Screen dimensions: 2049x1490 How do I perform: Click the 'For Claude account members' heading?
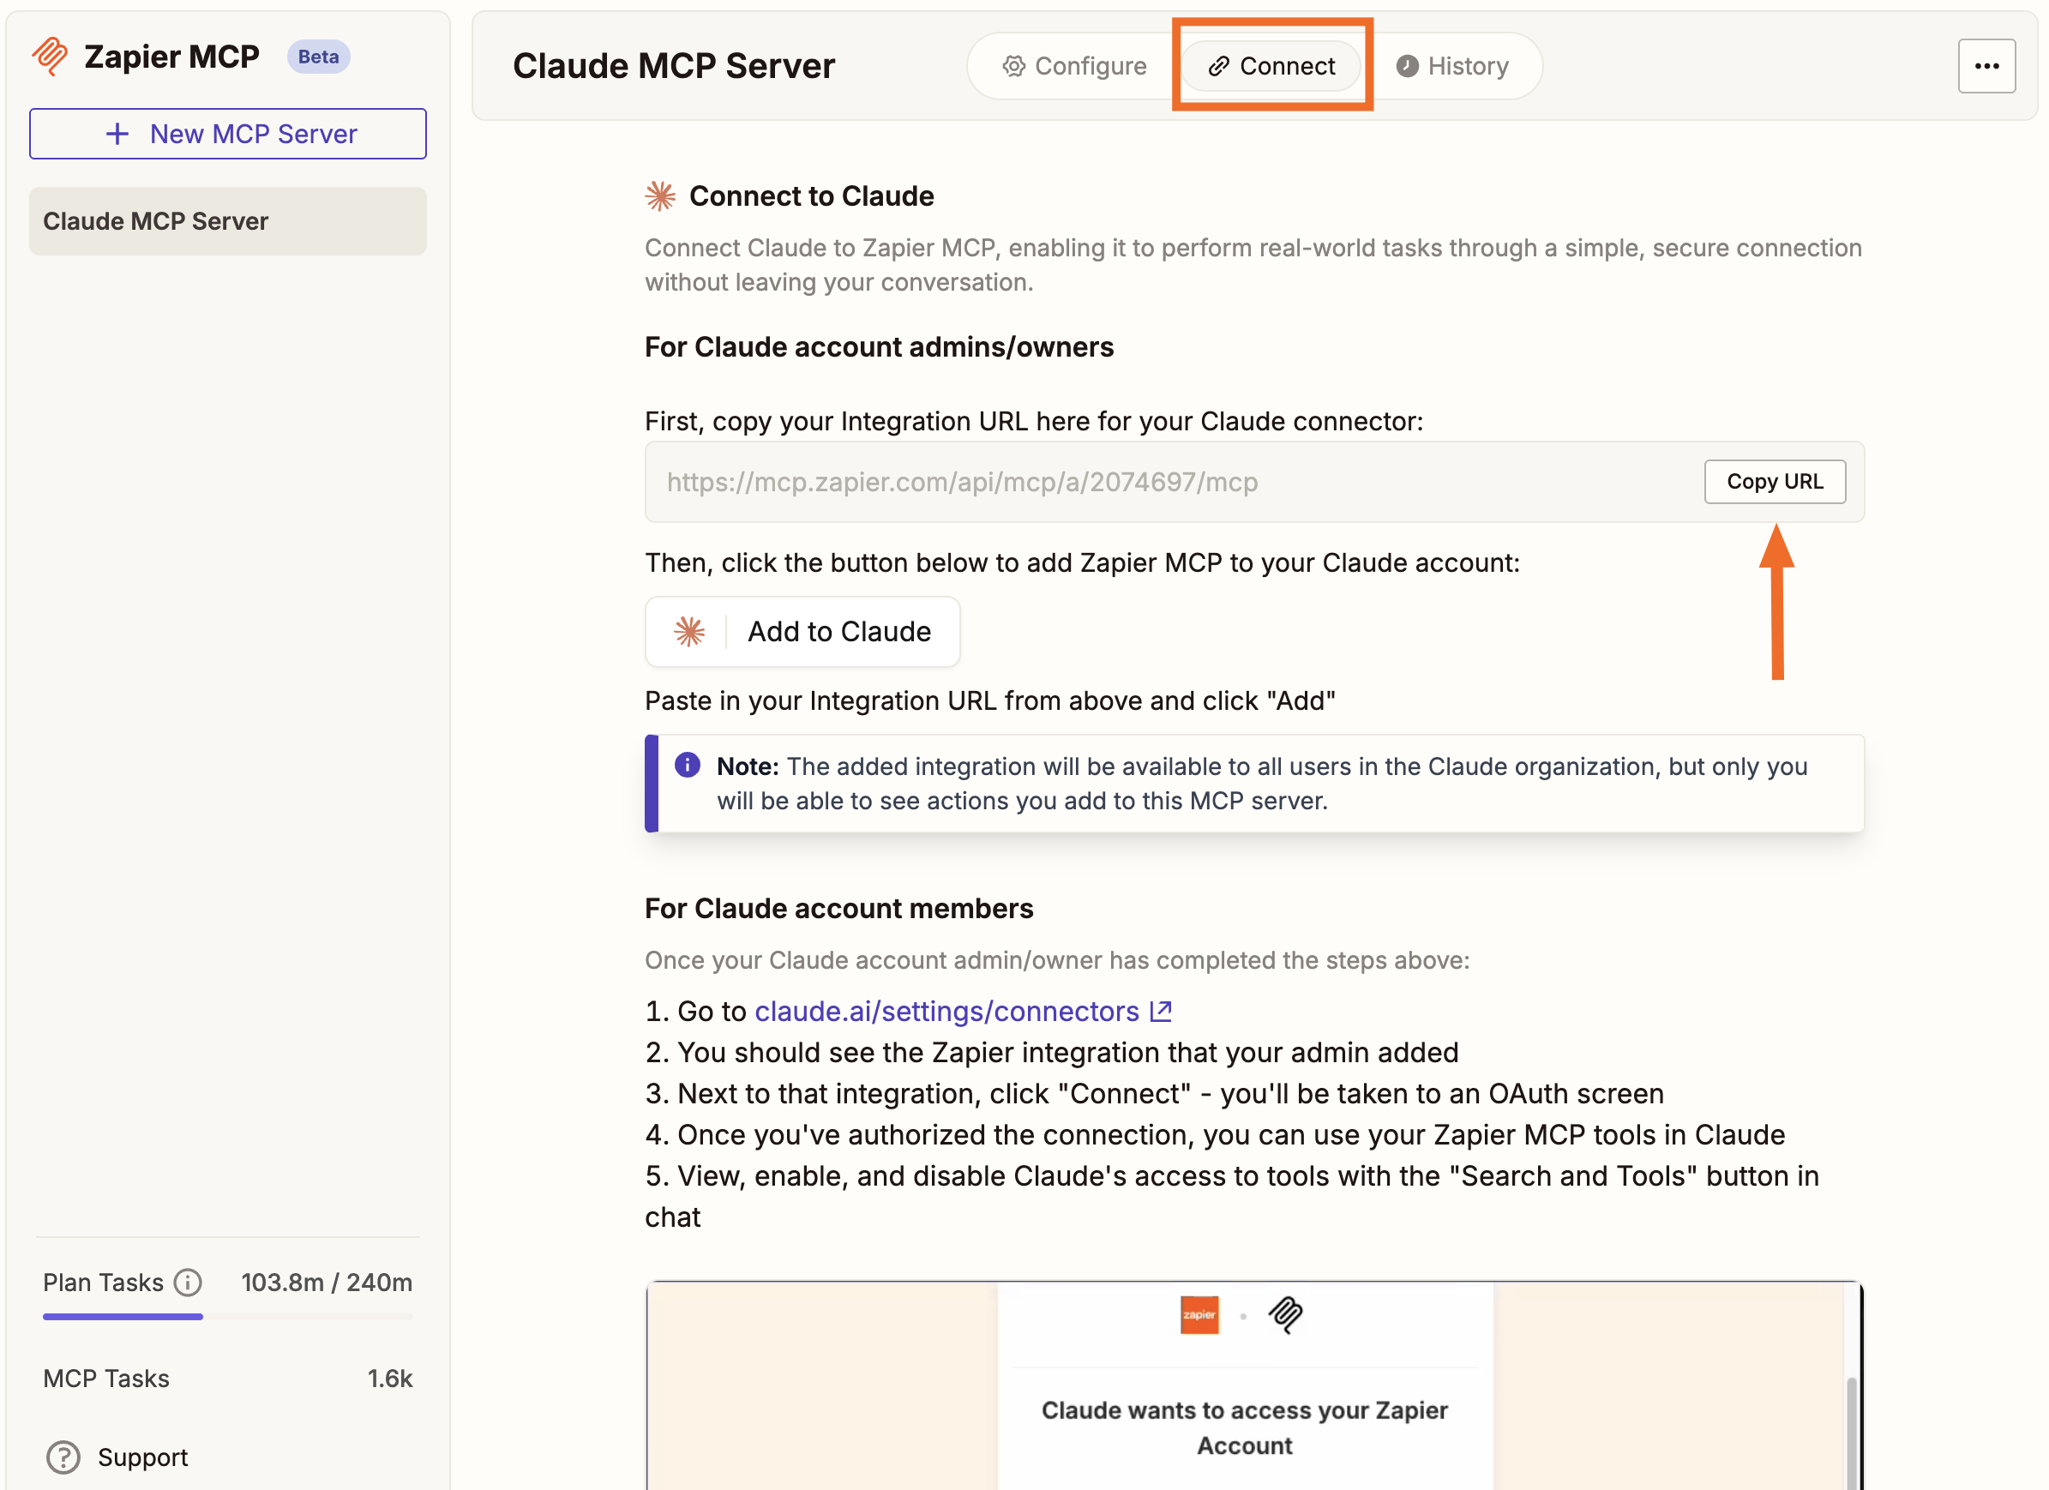(x=838, y=908)
